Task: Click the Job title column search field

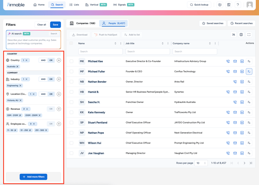Action: [148, 52]
